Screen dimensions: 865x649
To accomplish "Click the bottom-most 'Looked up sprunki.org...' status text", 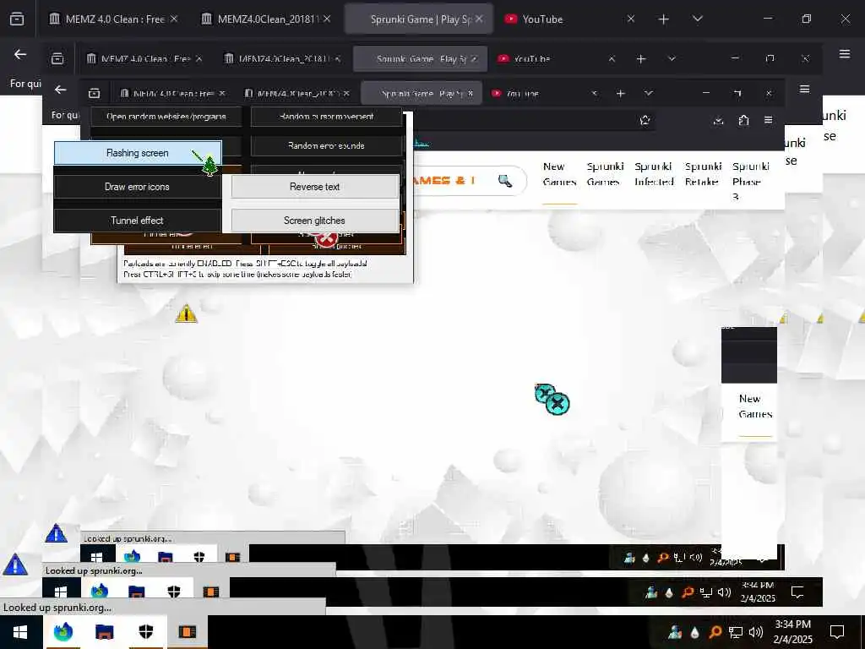I will 57,608.
